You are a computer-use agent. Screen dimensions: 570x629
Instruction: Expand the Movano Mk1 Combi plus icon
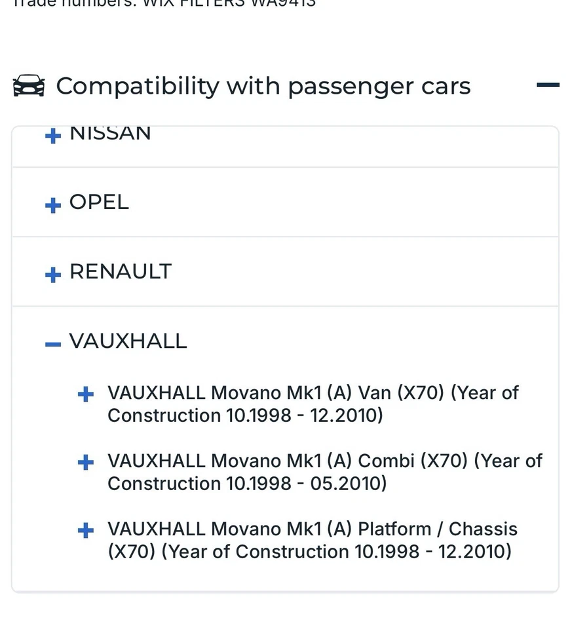pyautogui.click(x=86, y=463)
